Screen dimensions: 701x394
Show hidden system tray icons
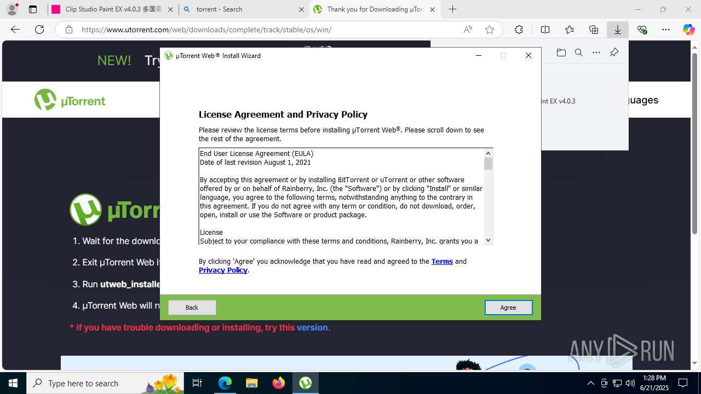pyautogui.click(x=590, y=383)
